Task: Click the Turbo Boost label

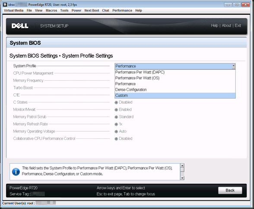Action: [x=23, y=88]
